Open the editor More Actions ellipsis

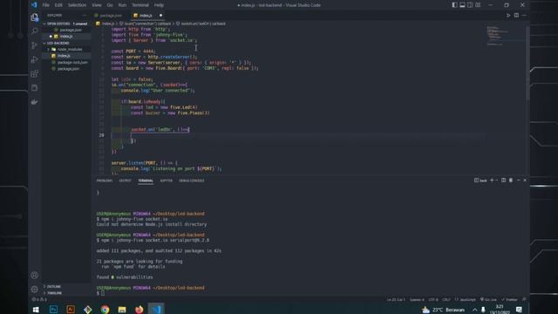[x=524, y=16]
